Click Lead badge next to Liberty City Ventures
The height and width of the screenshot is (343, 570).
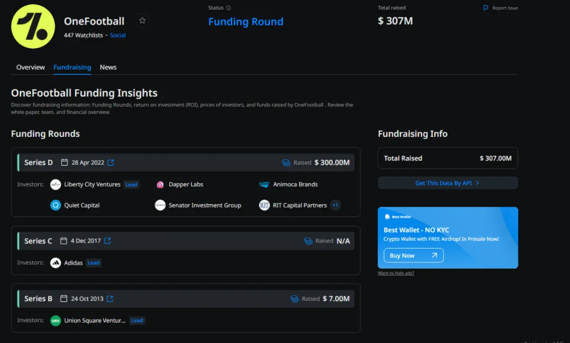coord(131,185)
